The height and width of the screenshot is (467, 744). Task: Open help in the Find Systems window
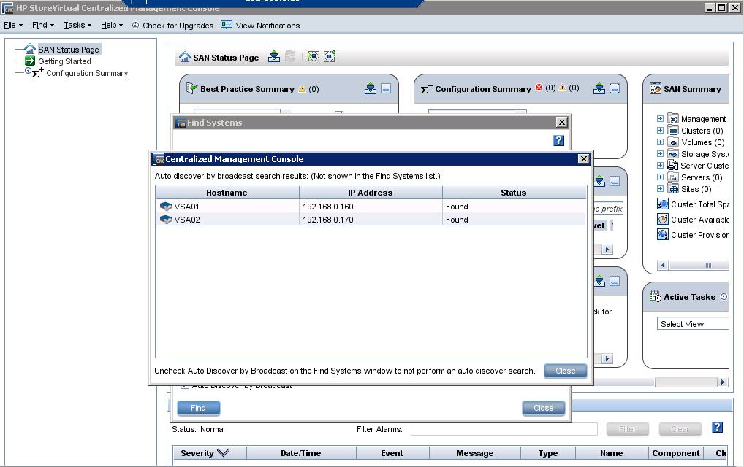[558, 140]
